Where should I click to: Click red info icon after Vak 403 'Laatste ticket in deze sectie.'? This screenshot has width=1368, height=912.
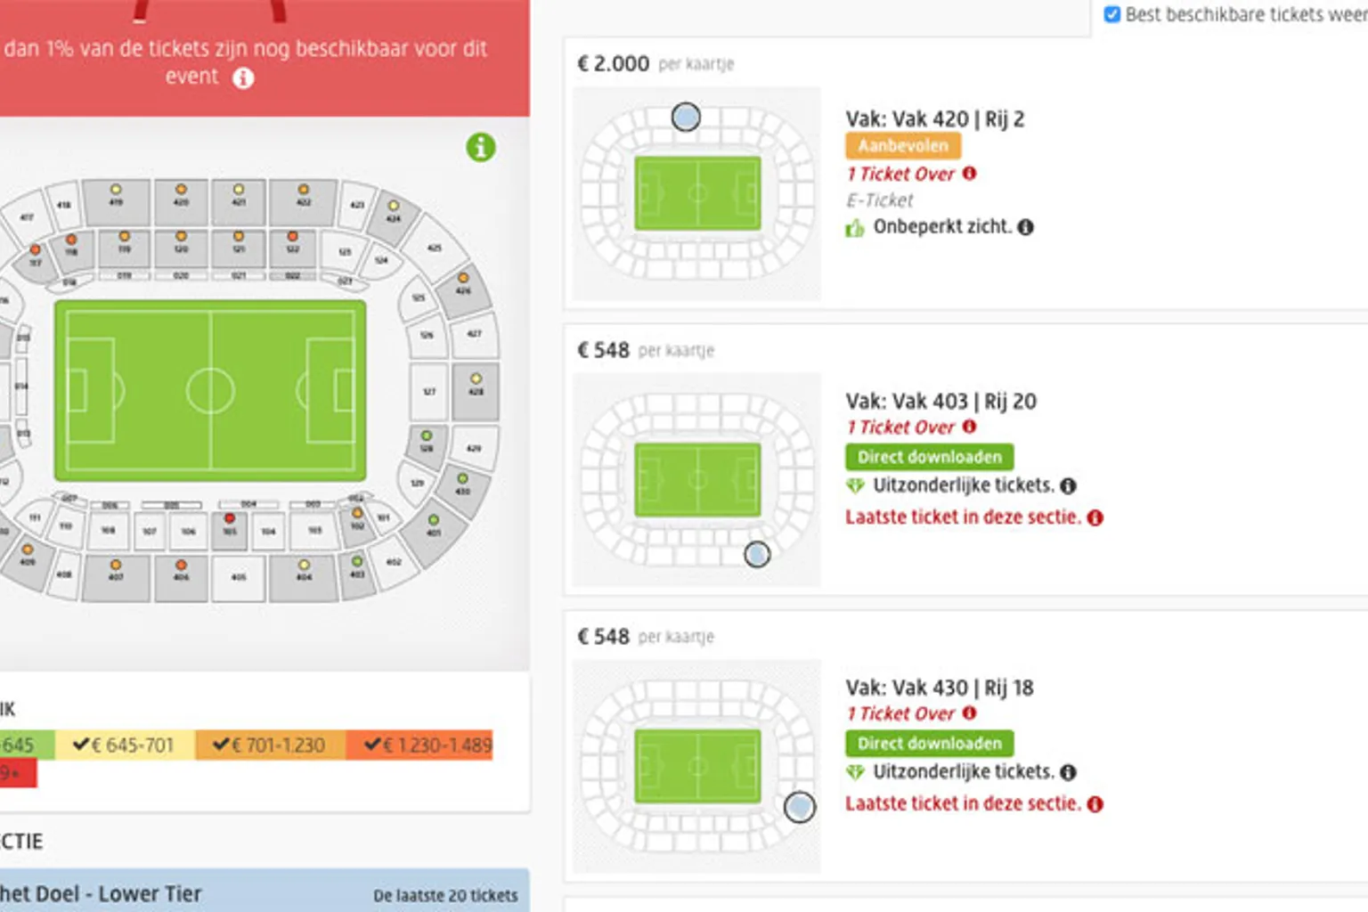click(1095, 517)
